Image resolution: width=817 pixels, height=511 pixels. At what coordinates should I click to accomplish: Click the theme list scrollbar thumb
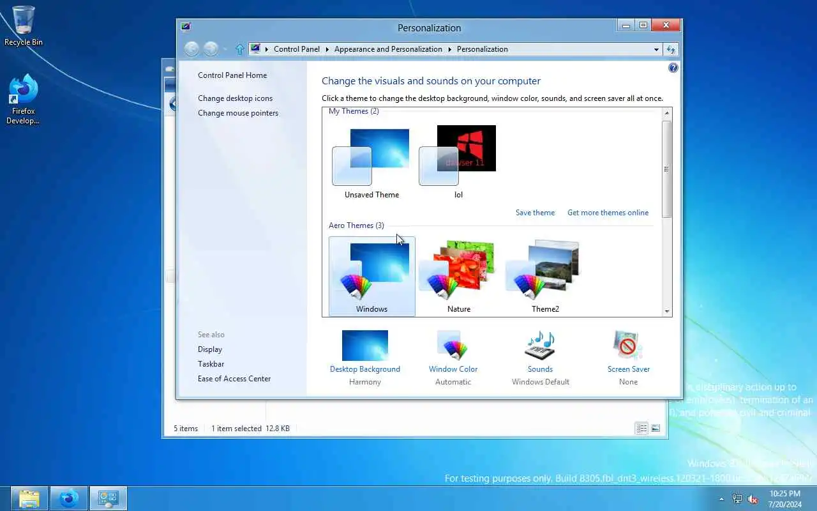click(667, 169)
